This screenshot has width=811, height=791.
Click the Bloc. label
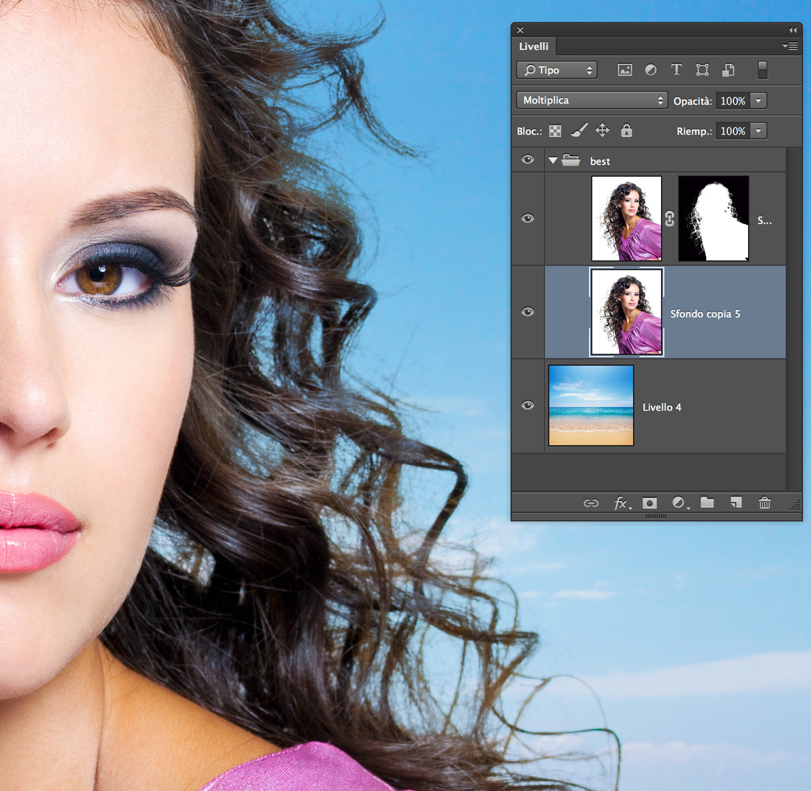coord(529,131)
